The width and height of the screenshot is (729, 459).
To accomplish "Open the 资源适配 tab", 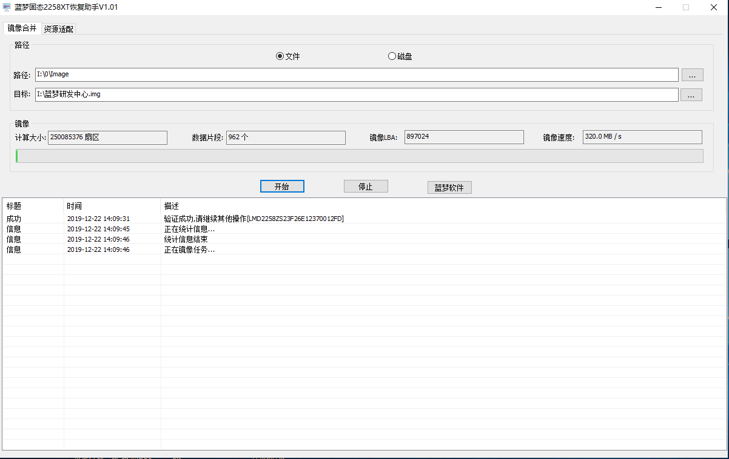I will pos(59,28).
